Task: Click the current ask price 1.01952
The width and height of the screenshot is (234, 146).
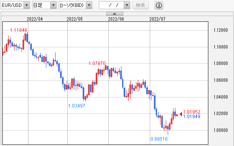Action: coord(191,112)
